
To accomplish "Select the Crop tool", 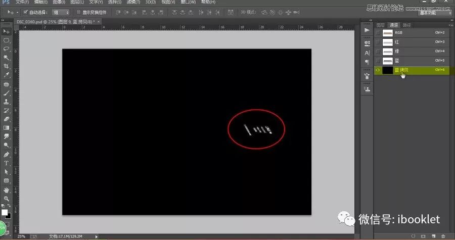I will (7, 66).
